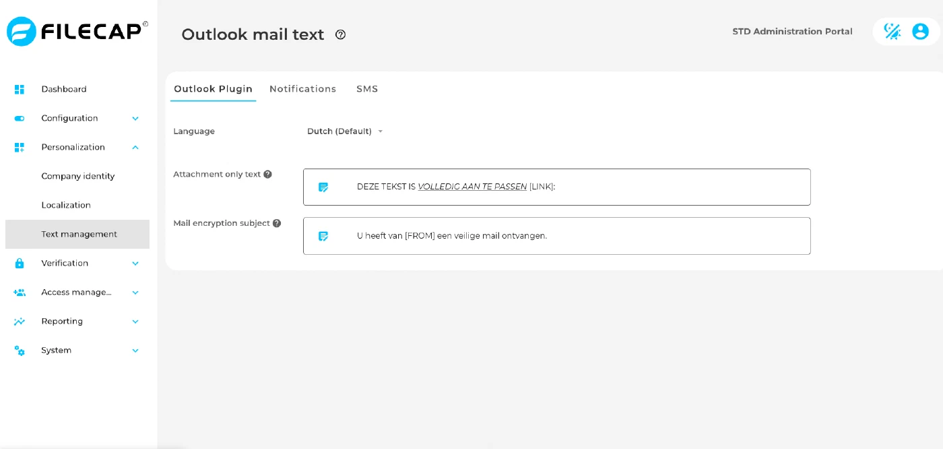The height and width of the screenshot is (449, 943).
Task: Click help icon next to Attachment only text
Action: 267,174
